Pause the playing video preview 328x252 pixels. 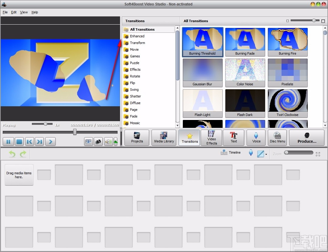coord(8,141)
